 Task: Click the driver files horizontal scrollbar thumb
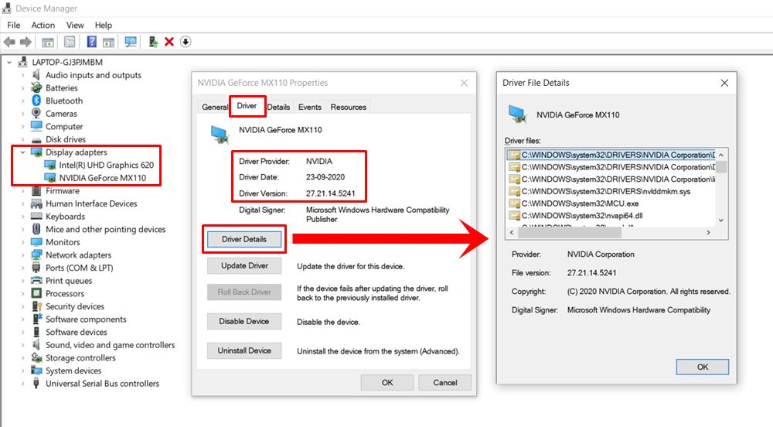(570, 232)
